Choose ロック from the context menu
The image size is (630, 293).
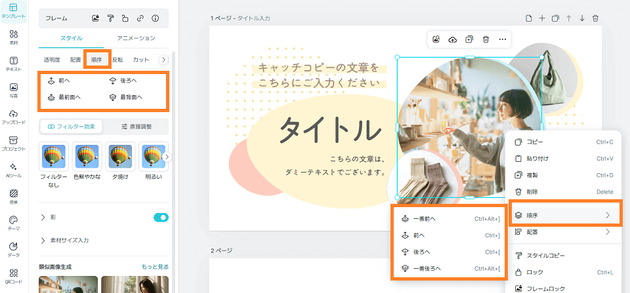pyautogui.click(x=564, y=272)
